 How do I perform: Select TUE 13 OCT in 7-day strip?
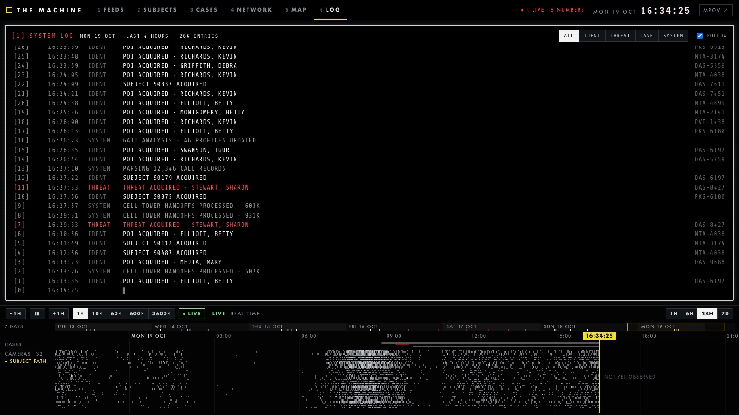click(x=73, y=326)
